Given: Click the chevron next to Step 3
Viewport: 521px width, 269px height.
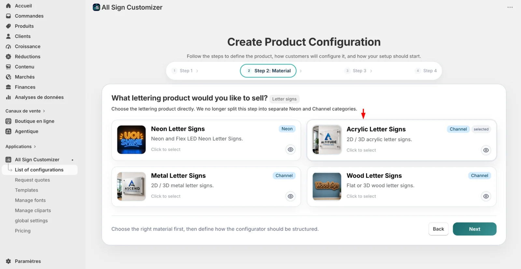Looking at the screenshot, I should coord(371,71).
